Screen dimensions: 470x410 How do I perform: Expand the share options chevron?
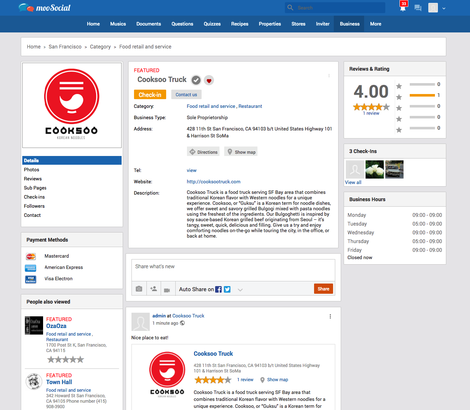tap(240, 290)
